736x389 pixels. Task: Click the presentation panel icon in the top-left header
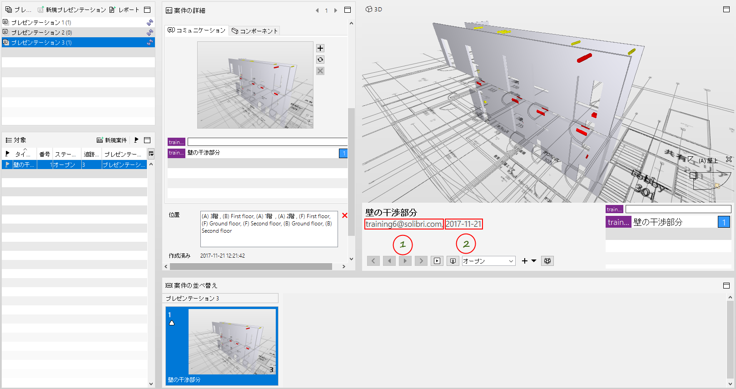[8, 10]
